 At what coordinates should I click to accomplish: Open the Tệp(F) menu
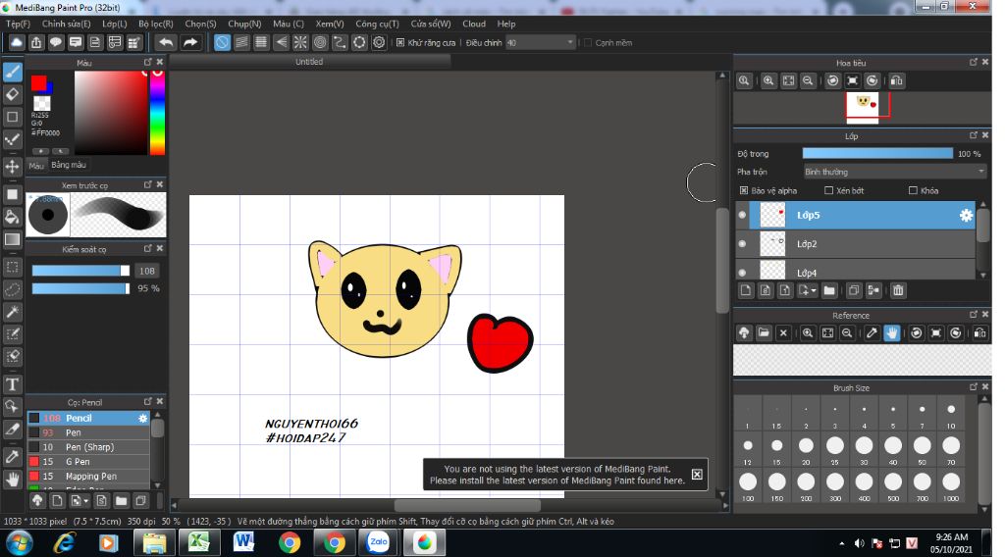(18, 24)
